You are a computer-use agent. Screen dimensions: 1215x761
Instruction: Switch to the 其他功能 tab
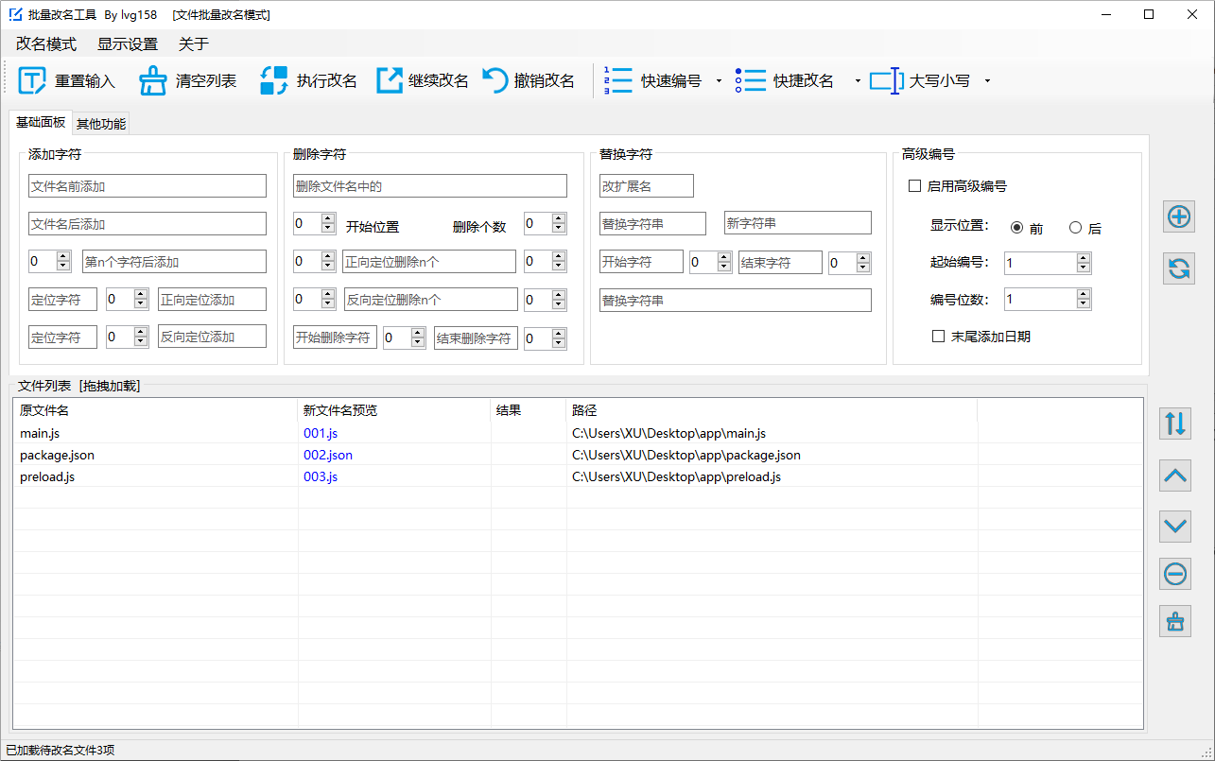[x=101, y=124]
